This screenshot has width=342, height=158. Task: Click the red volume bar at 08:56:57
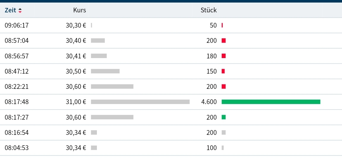[224, 56]
